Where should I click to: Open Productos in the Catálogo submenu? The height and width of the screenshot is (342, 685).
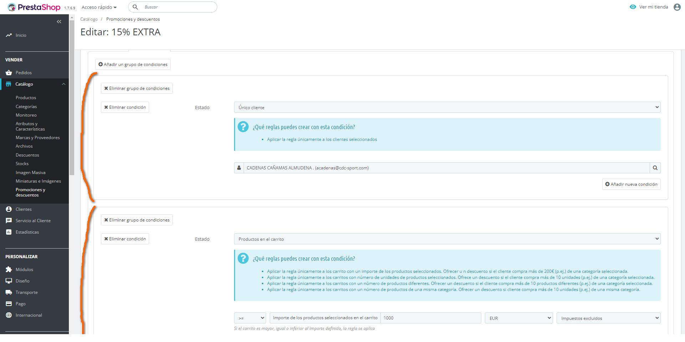point(26,98)
